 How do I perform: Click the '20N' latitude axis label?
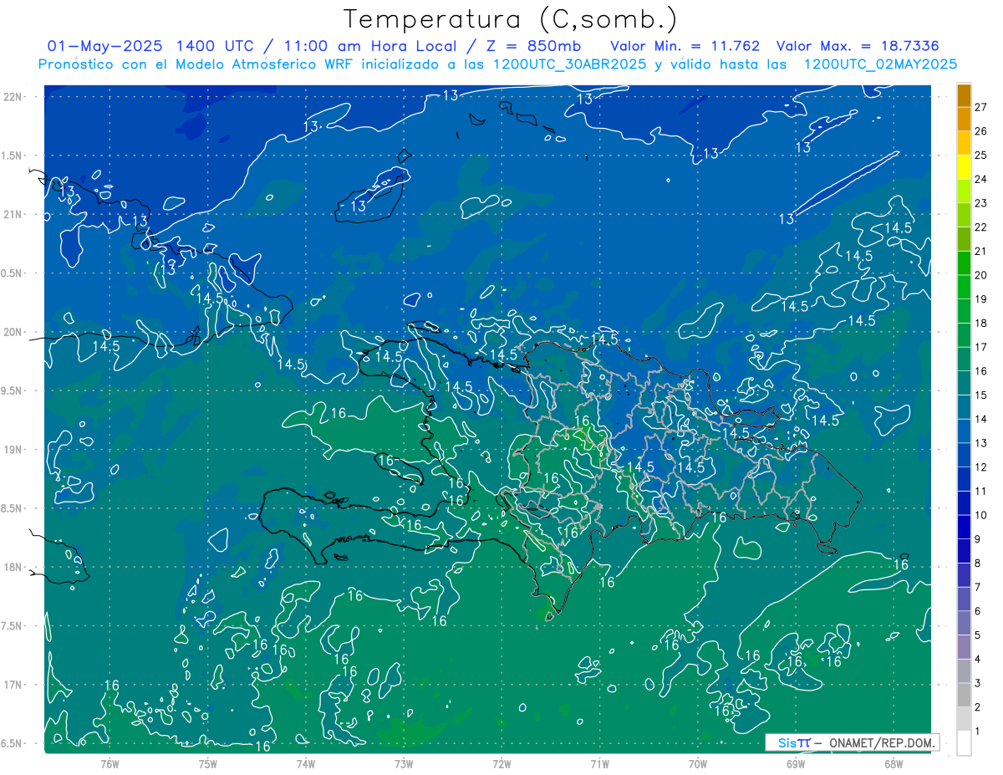tap(13, 333)
